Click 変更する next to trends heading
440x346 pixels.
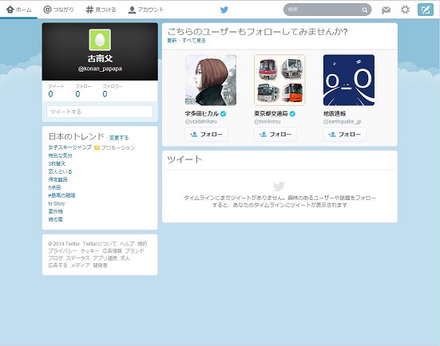click(119, 138)
